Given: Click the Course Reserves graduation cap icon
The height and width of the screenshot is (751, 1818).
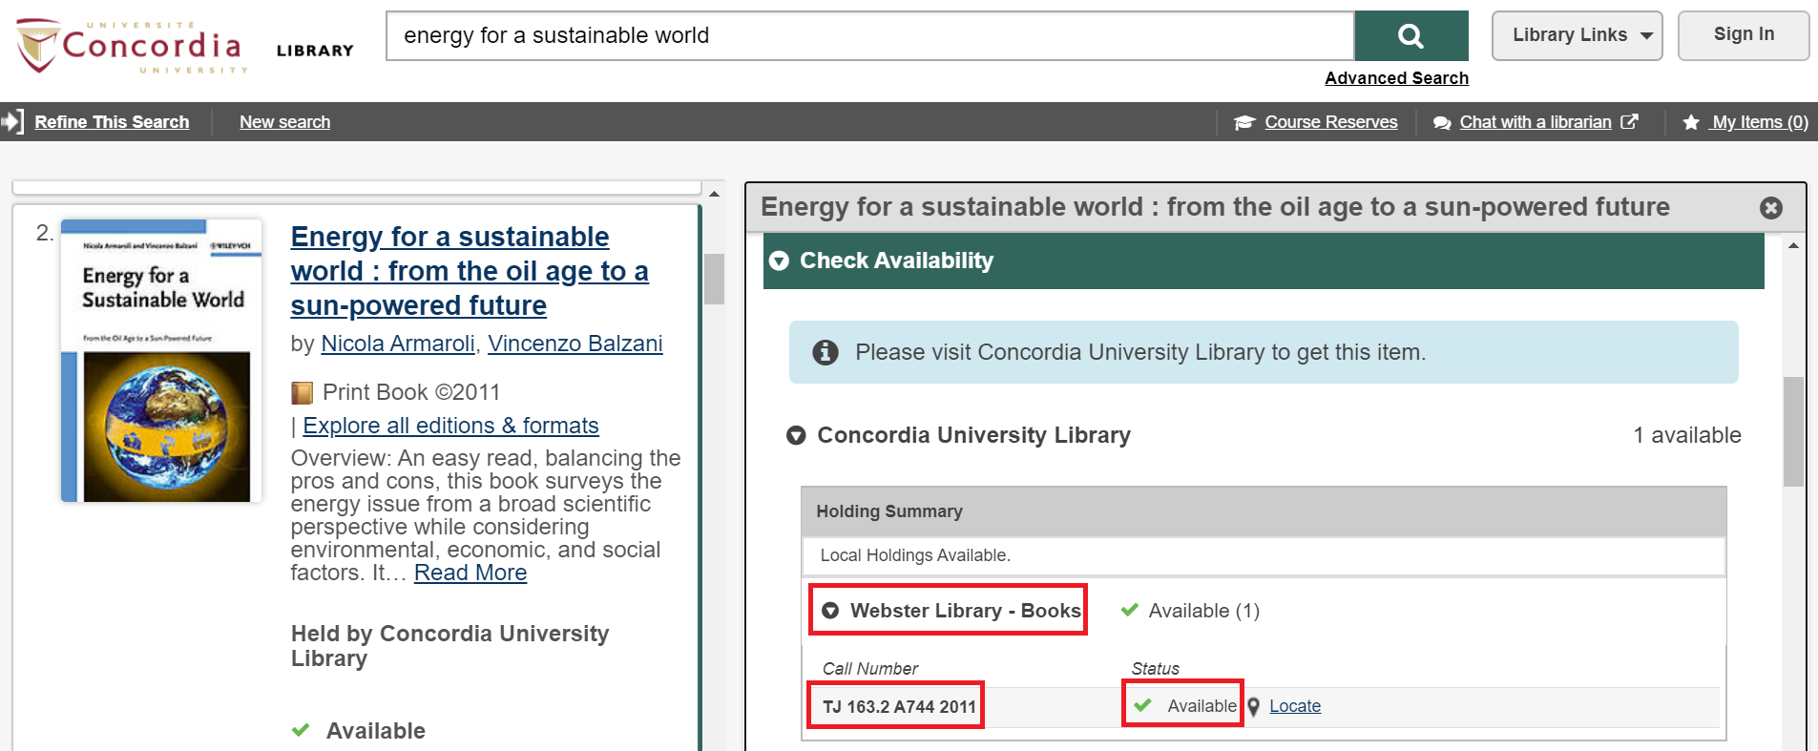Looking at the screenshot, I should coord(1243,122).
